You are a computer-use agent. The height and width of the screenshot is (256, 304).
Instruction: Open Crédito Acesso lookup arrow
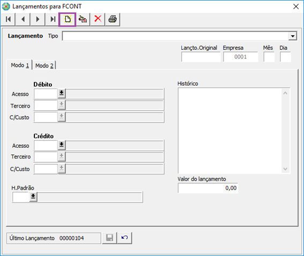click(62, 145)
